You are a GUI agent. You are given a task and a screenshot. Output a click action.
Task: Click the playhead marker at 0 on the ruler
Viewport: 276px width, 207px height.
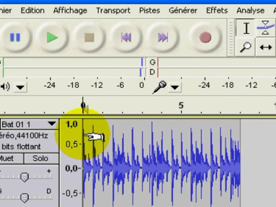tap(83, 106)
